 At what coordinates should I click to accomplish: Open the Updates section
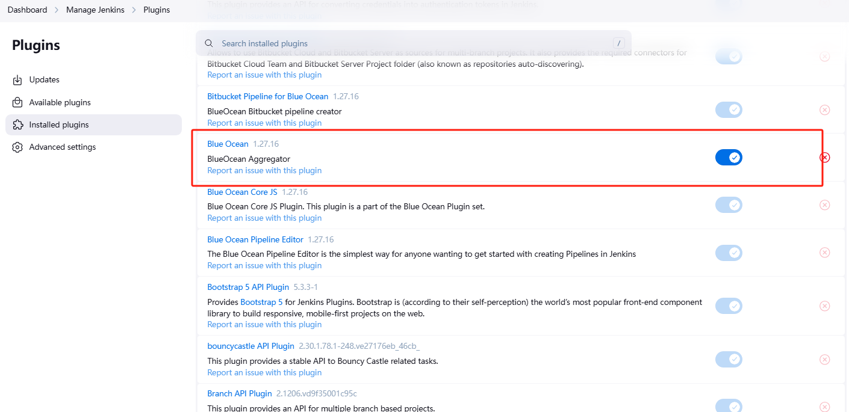click(x=93, y=80)
